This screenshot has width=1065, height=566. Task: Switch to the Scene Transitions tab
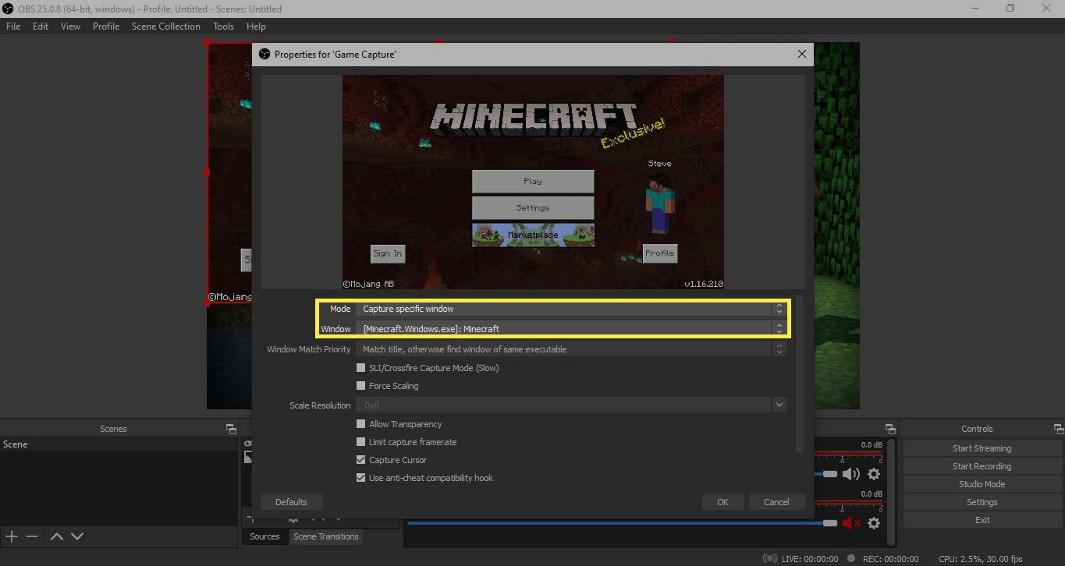coord(326,536)
